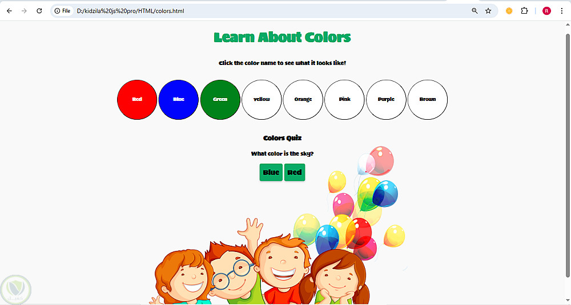Viewport: 571px width, 305px height.
Task: Click the 'What color is the sky?' question
Action: point(282,154)
